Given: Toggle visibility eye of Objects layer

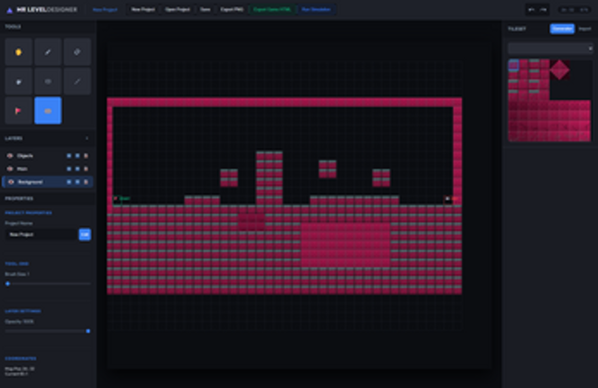Looking at the screenshot, I should (10, 156).
